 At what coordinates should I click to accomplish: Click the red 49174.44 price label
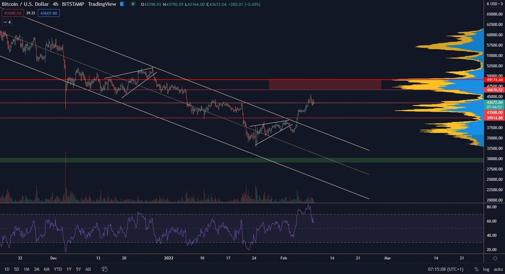494,80
